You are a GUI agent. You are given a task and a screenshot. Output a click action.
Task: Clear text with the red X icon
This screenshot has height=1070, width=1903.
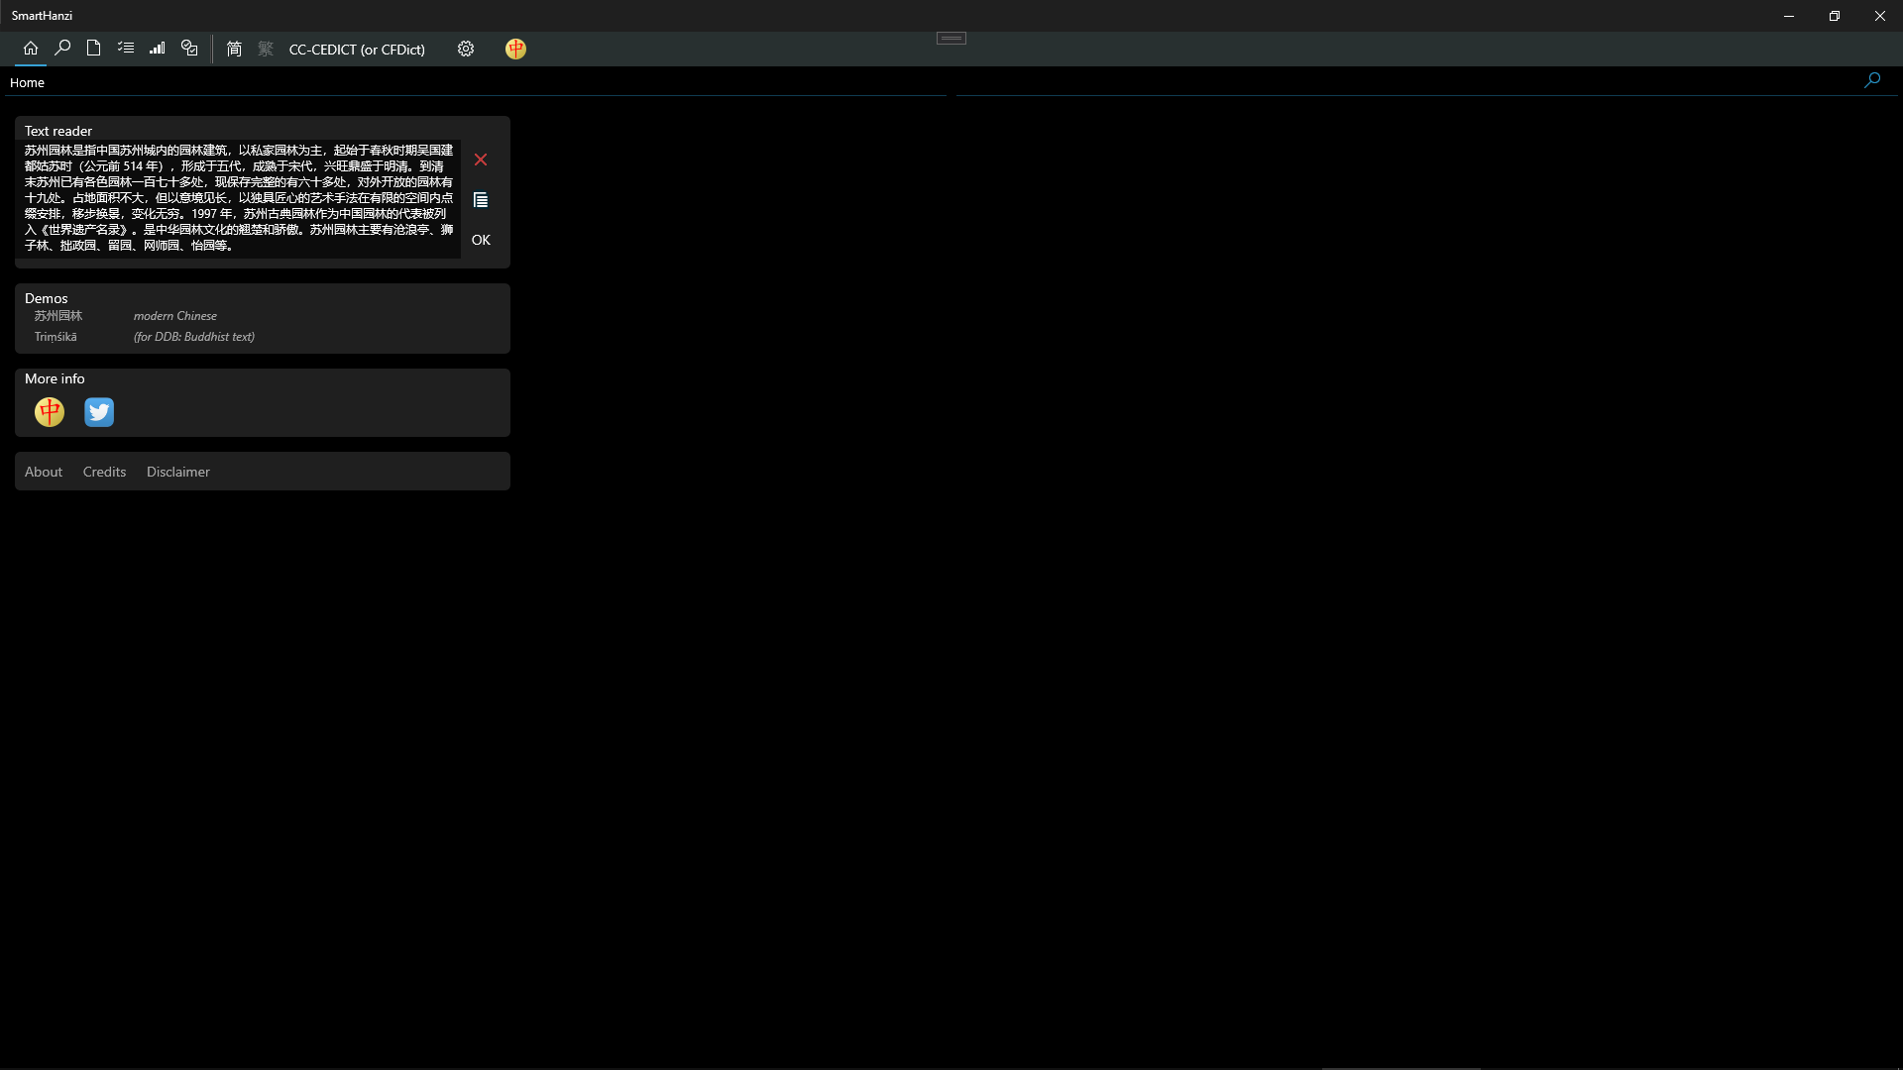pos(481,160)
